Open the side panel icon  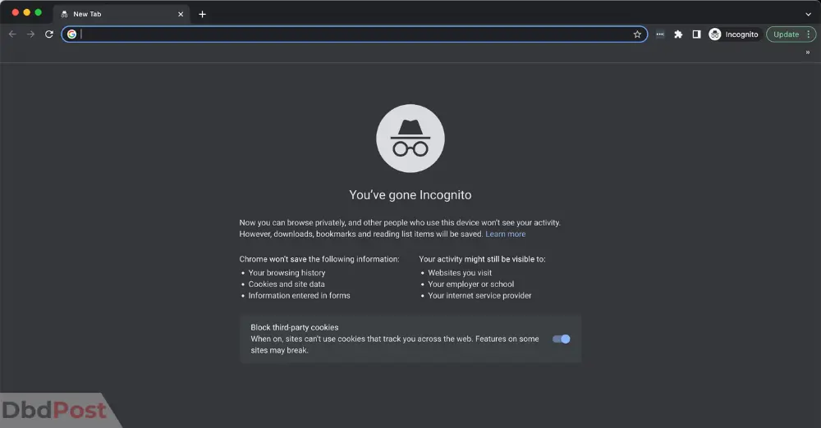(x=696, y=34)
